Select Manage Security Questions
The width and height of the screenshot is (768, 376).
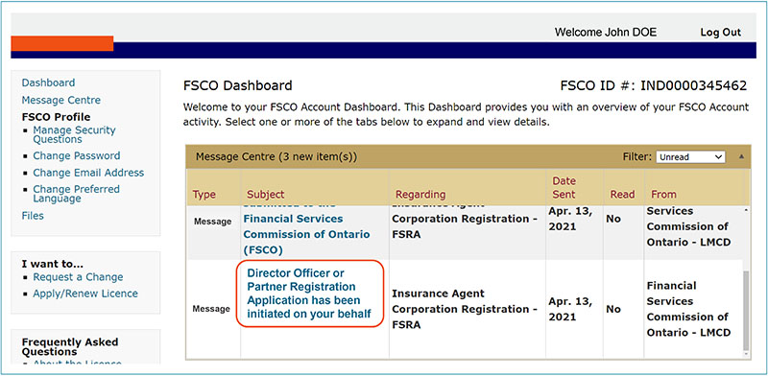[x=74, y=134]
